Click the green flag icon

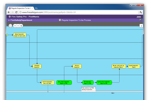[140, 20]
